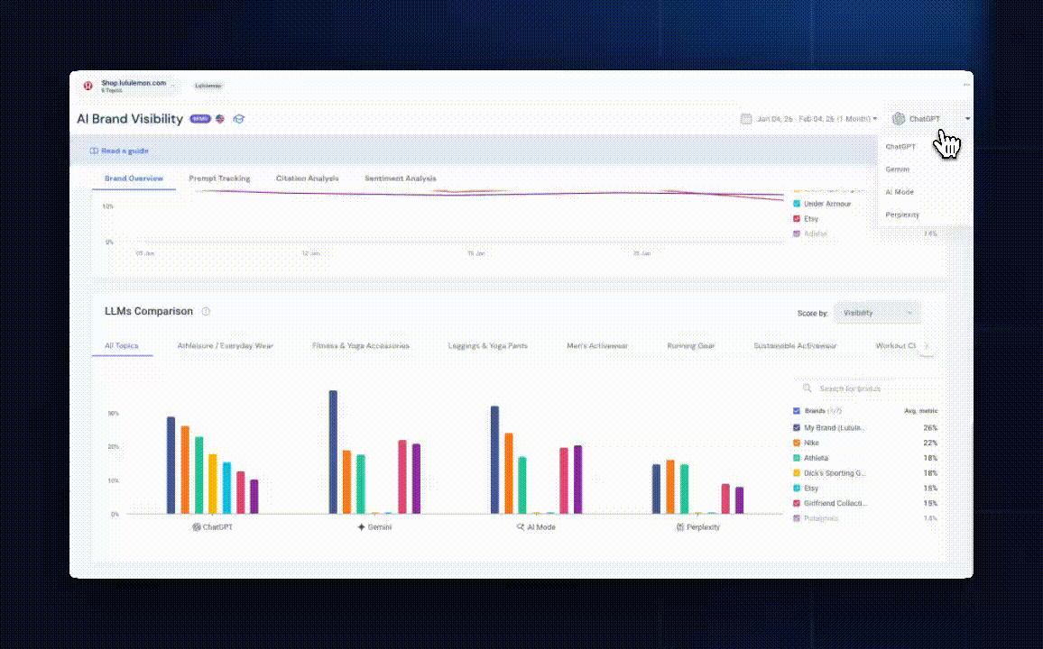Click the Lululemon tag next to project name
Screen dimensions: 1043x649
[208, 86]
